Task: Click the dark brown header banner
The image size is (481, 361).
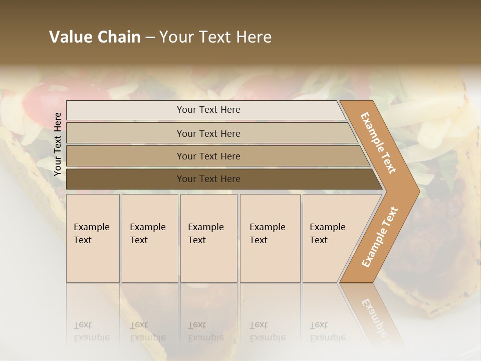Action: pyautogui.click(x=241, y=32)
